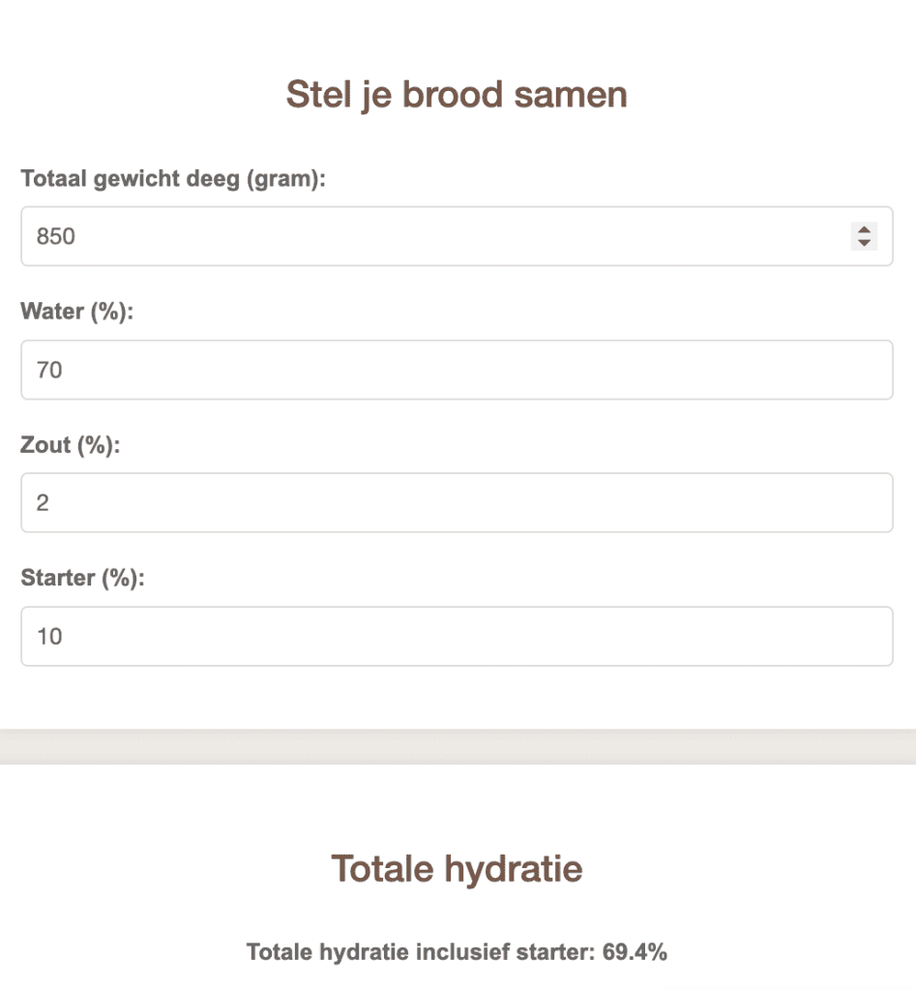Place cursor on the 70 water value
916x991 pixels.
point(49,370)
